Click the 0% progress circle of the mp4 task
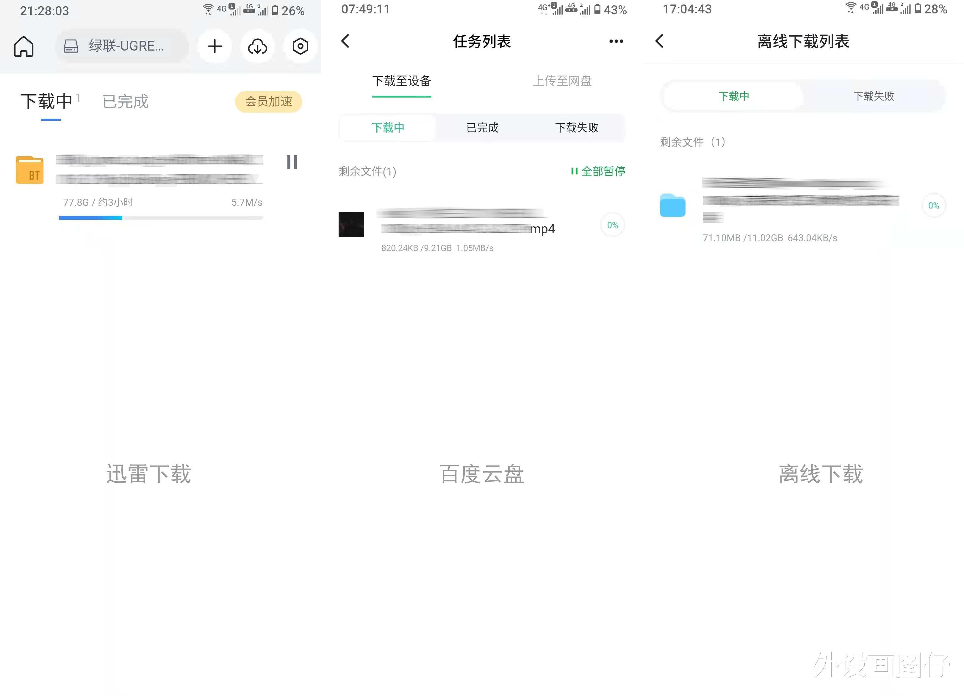The image size is (964, 696). tap(612, 225)
